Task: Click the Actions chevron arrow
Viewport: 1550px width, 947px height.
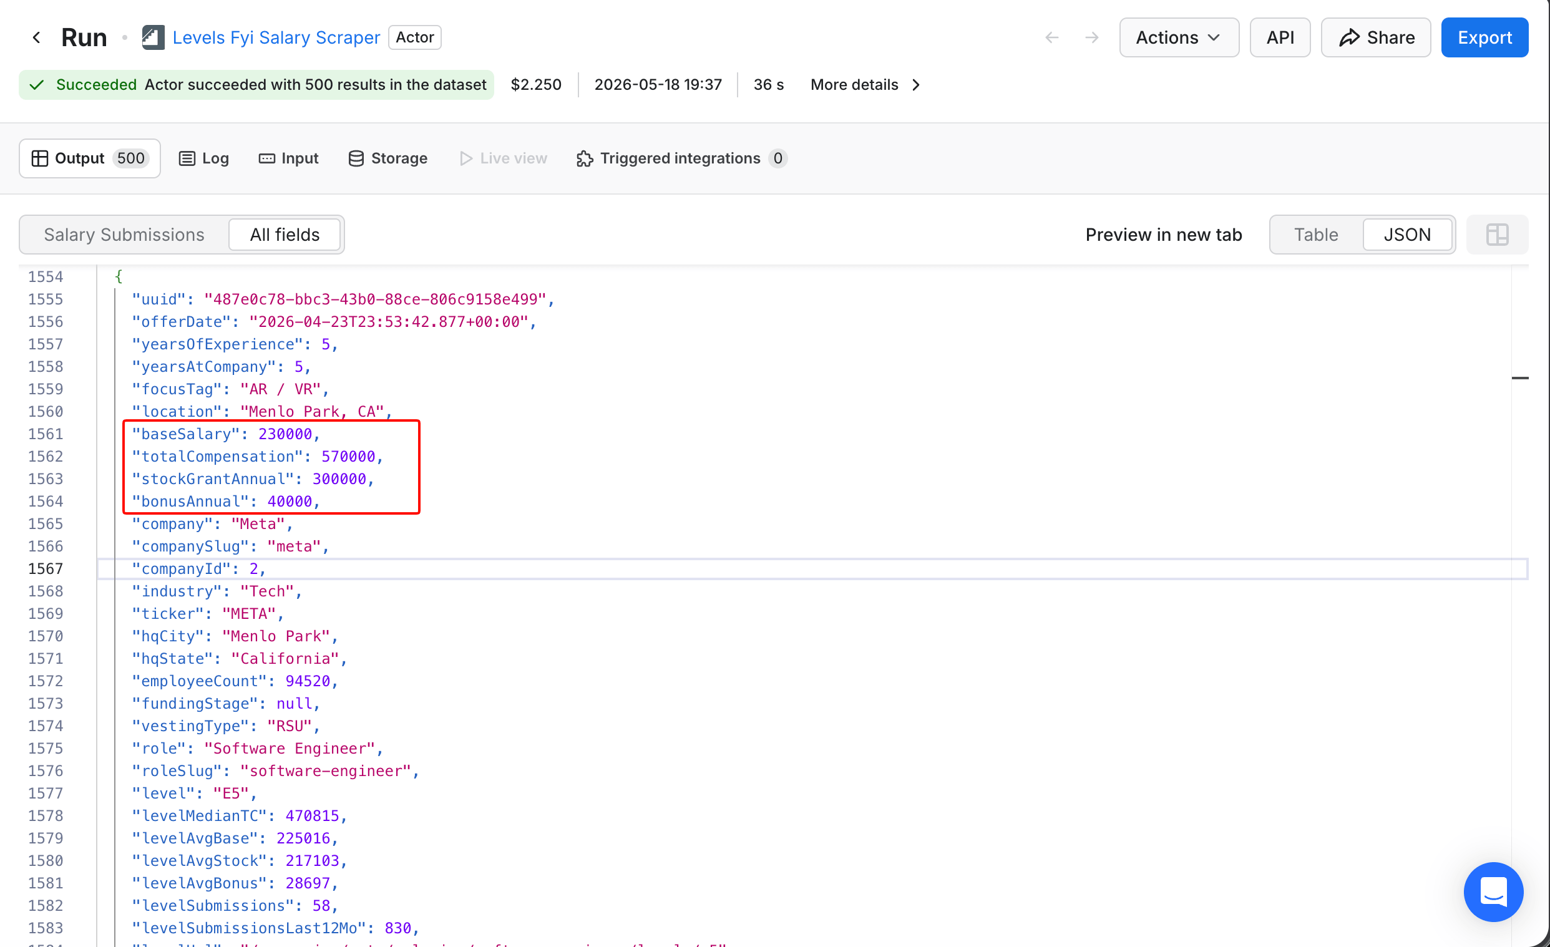Action: (1214, 37)
